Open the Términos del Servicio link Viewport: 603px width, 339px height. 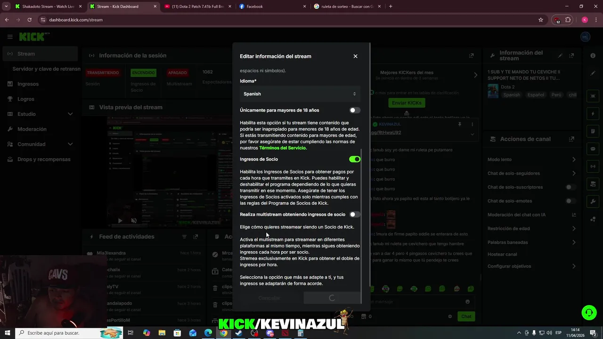click(x=283, y=148)
